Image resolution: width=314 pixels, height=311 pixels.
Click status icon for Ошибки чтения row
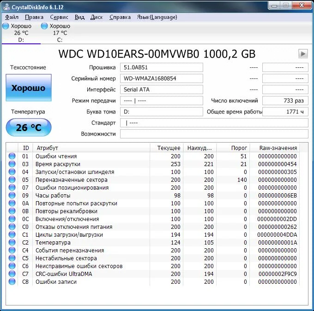[x=12, y=156]
